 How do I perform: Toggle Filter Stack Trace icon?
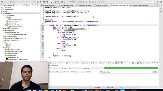coord(155,72)
